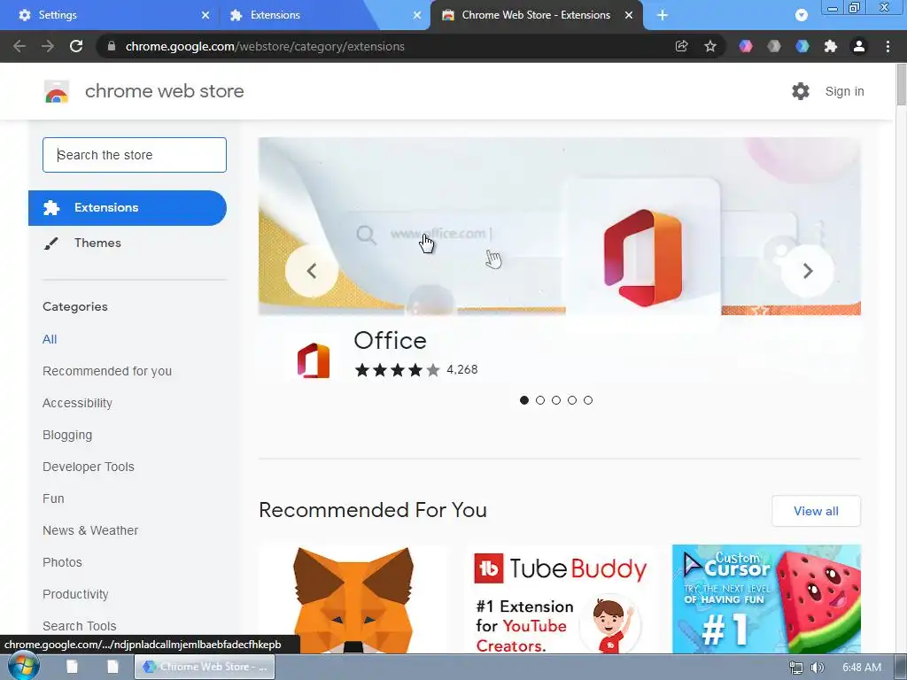Select Themes in the sidebar
Screen dimensions: 907x680
97,243
